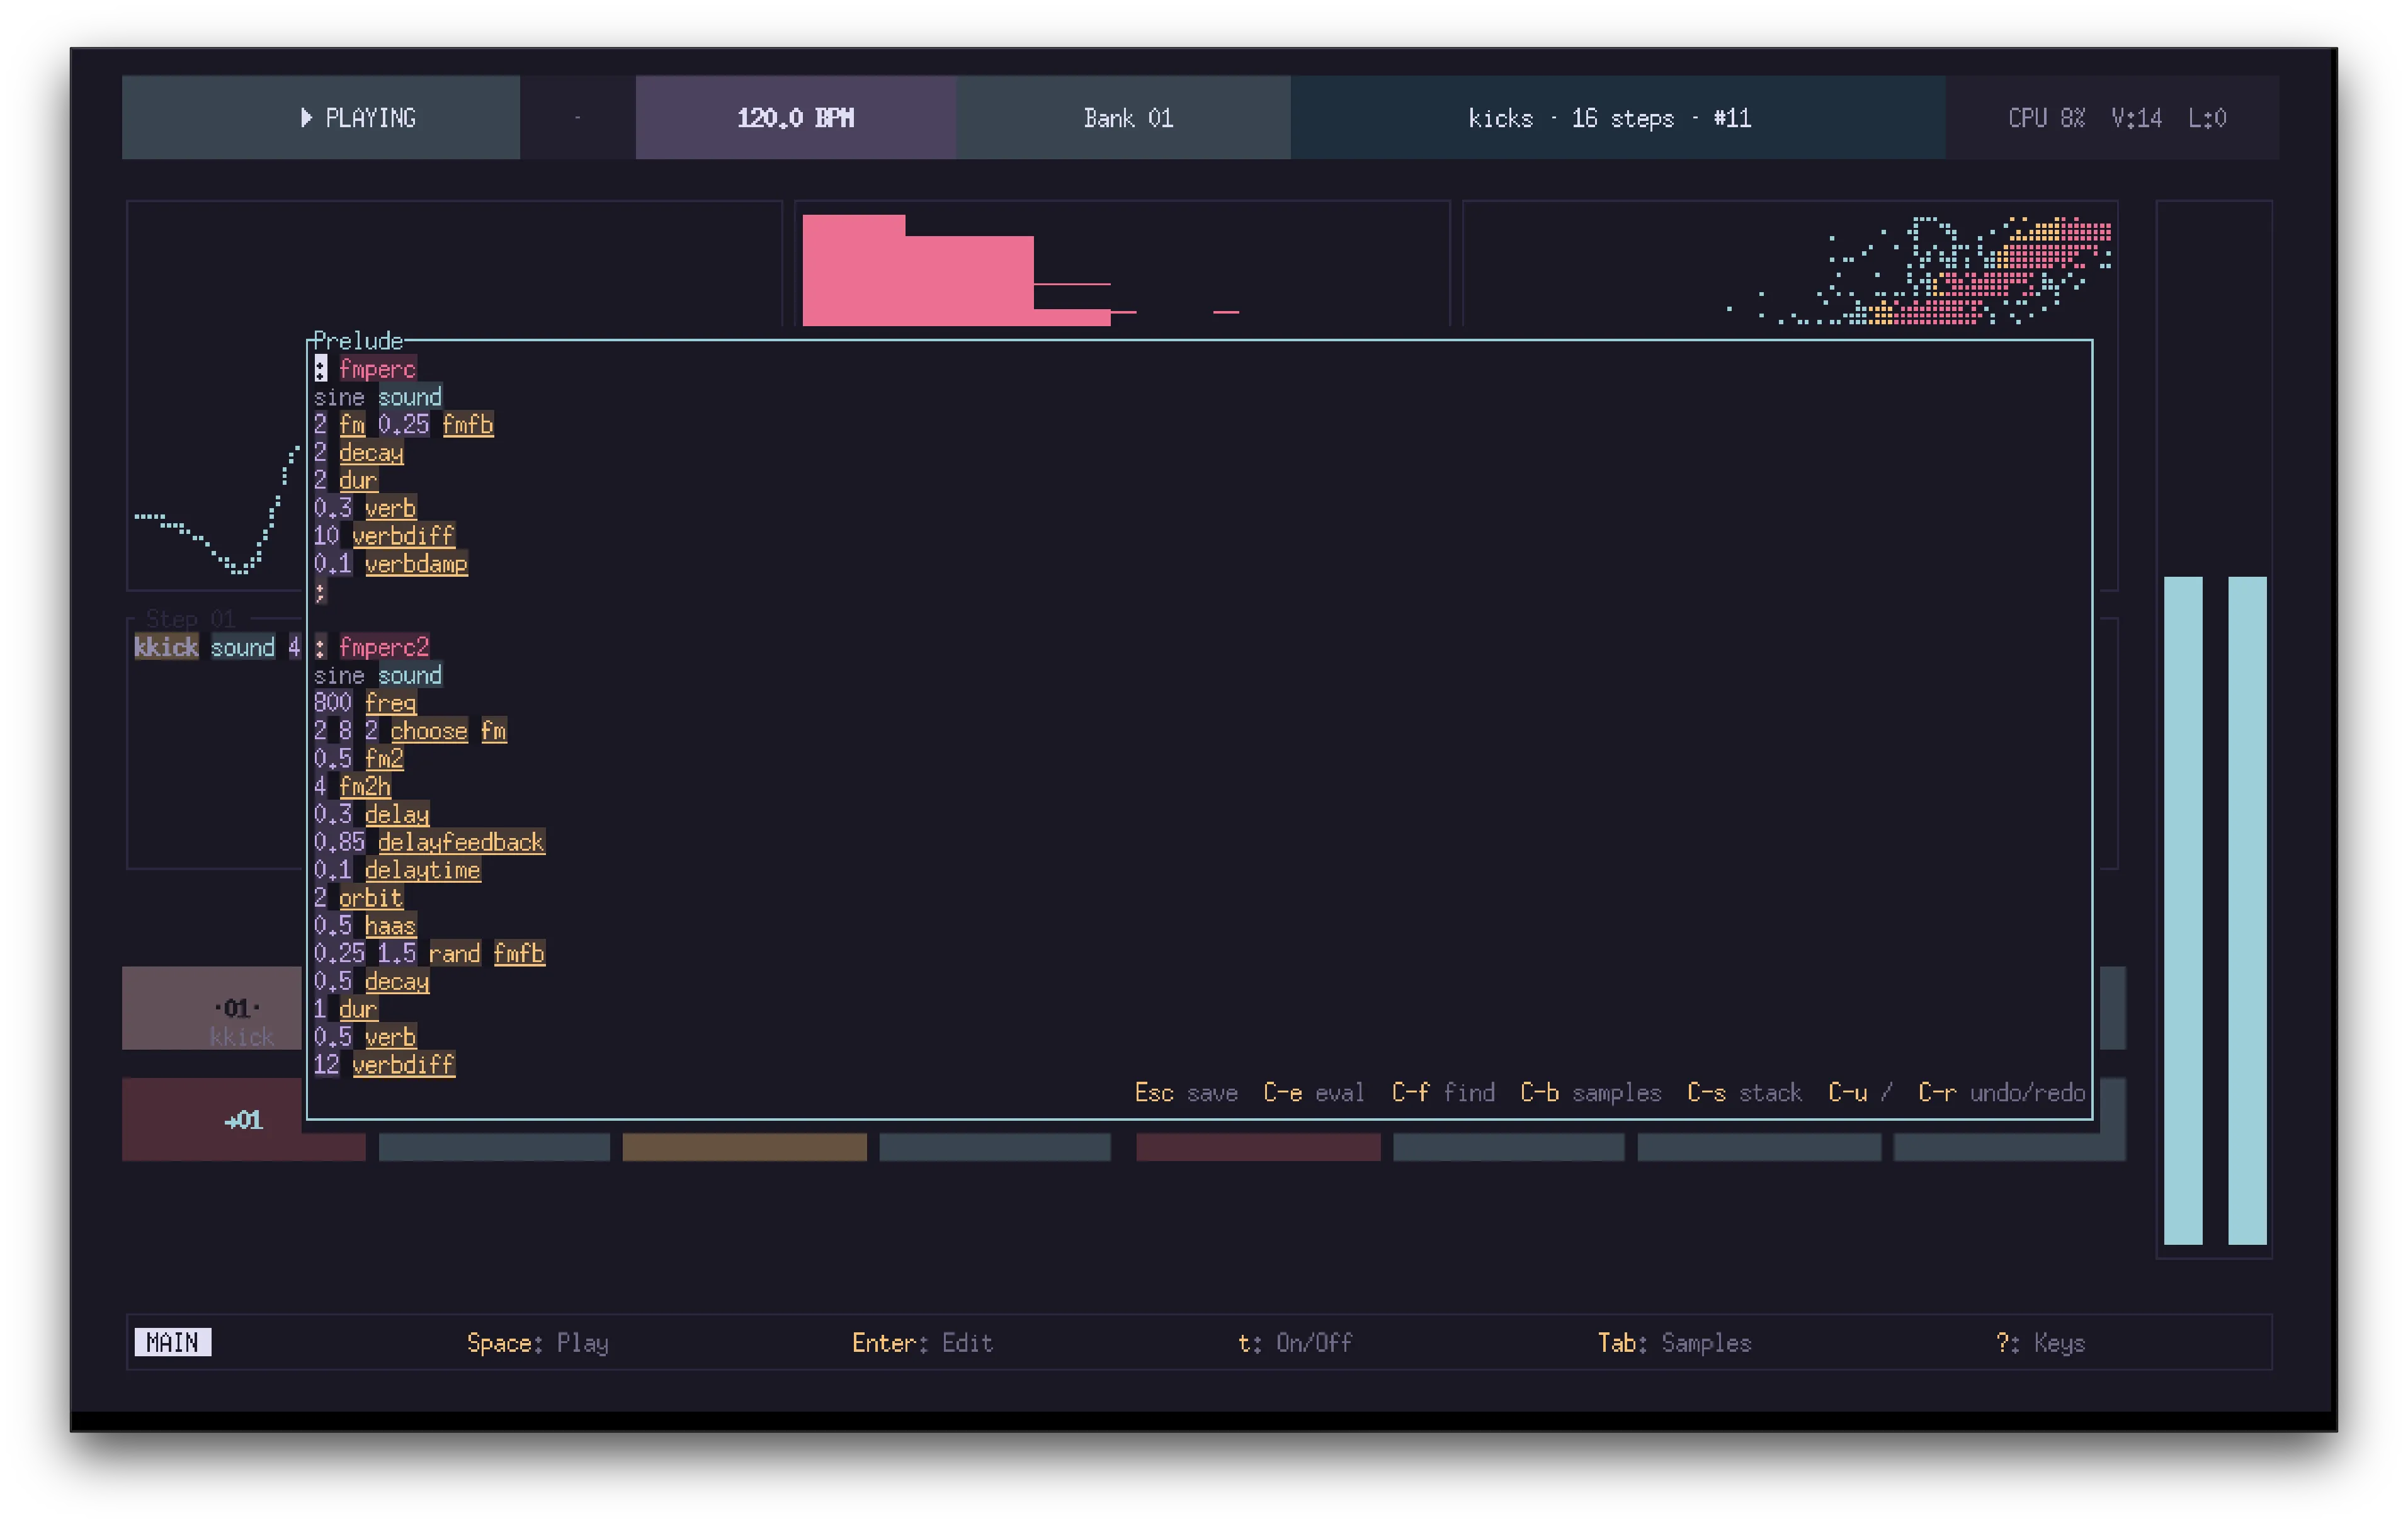Open the 120.0 BPM tempo control

pos(795,118)
